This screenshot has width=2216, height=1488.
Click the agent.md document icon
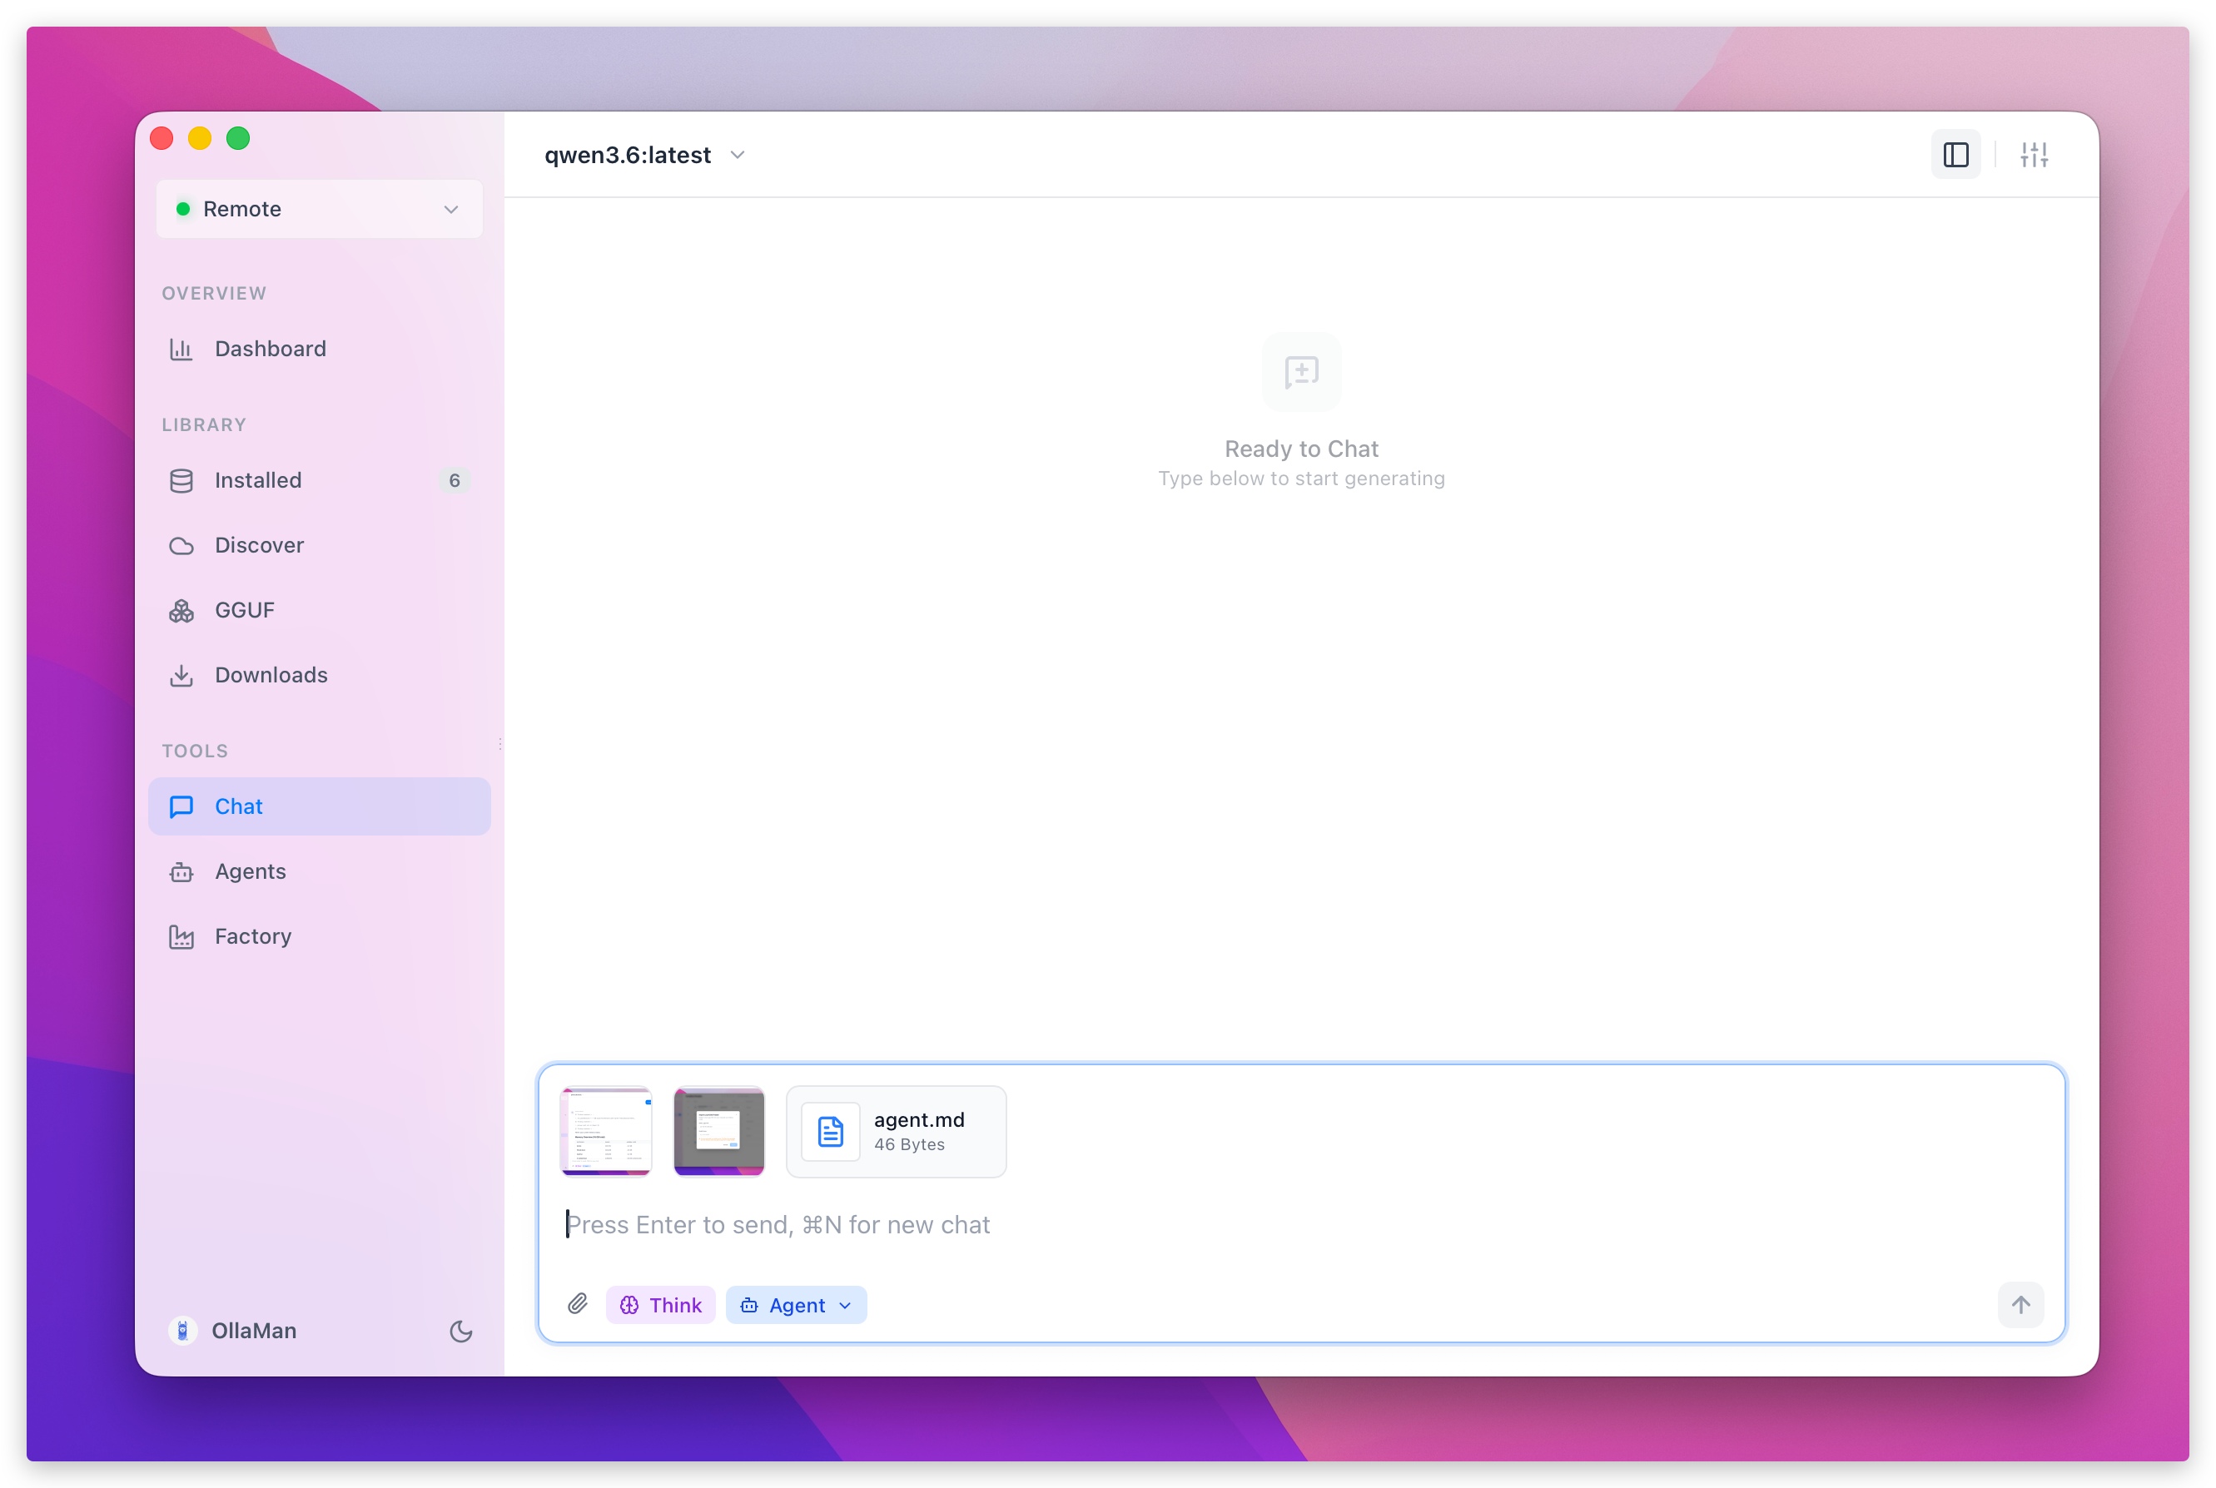(x=831, y=1131)
